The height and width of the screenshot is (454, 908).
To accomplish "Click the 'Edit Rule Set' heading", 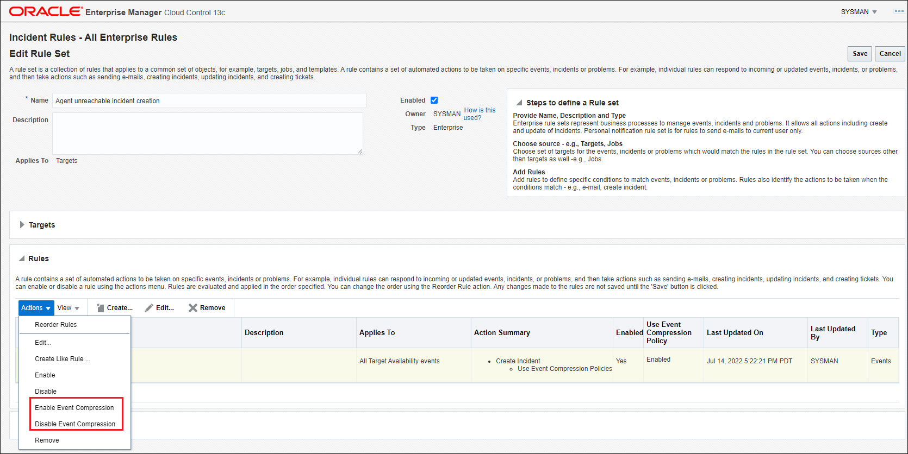I will pyautogui.click(x=40, y=54).
